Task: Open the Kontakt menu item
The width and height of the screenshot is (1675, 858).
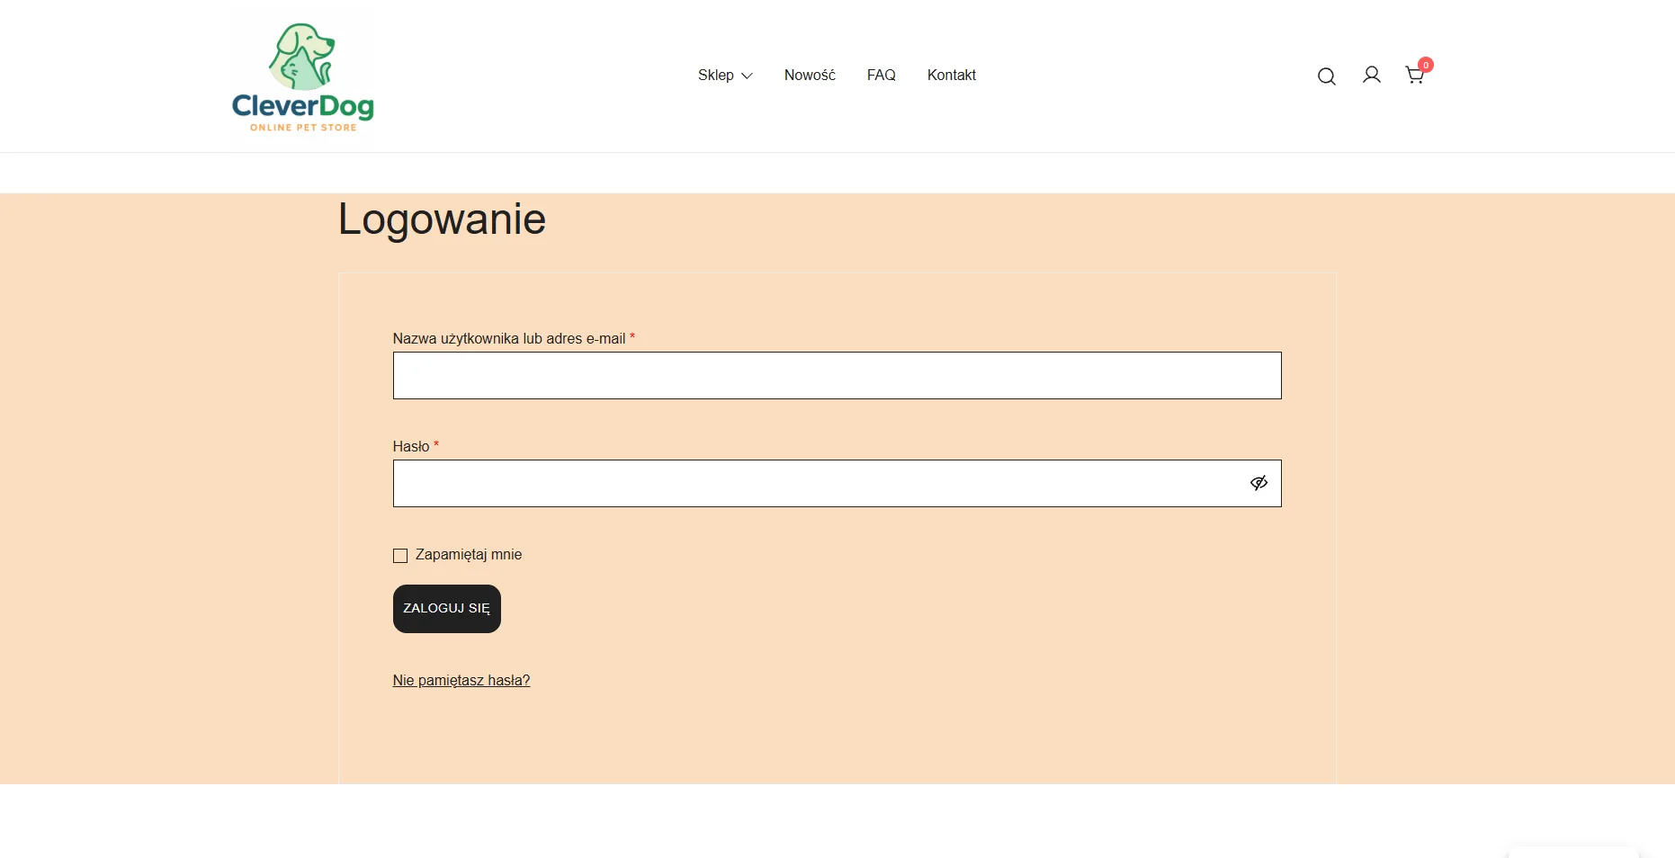Action: pyautogui.click(x=952, y=76)
